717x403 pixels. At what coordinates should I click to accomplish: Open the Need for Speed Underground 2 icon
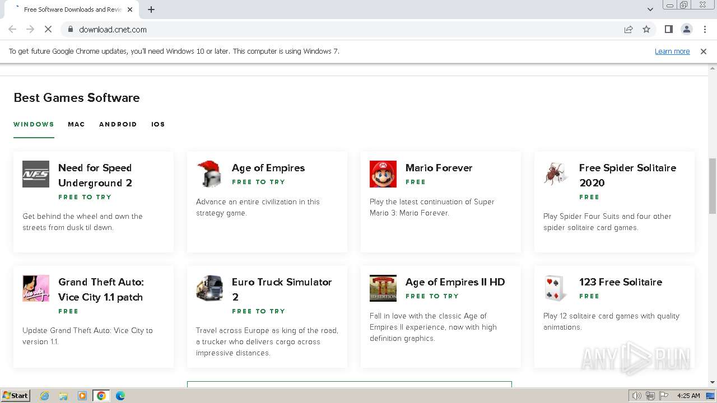(36, 174)
